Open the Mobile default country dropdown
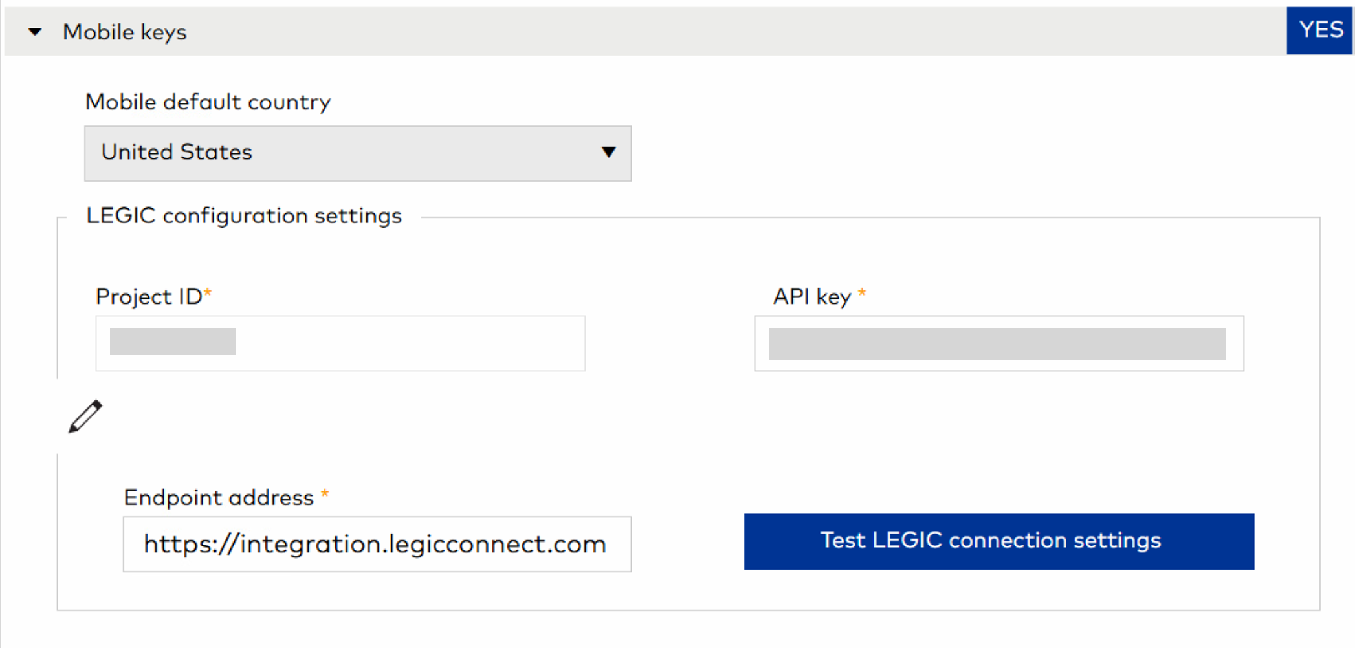The image size is (1355, 648). 357,153
